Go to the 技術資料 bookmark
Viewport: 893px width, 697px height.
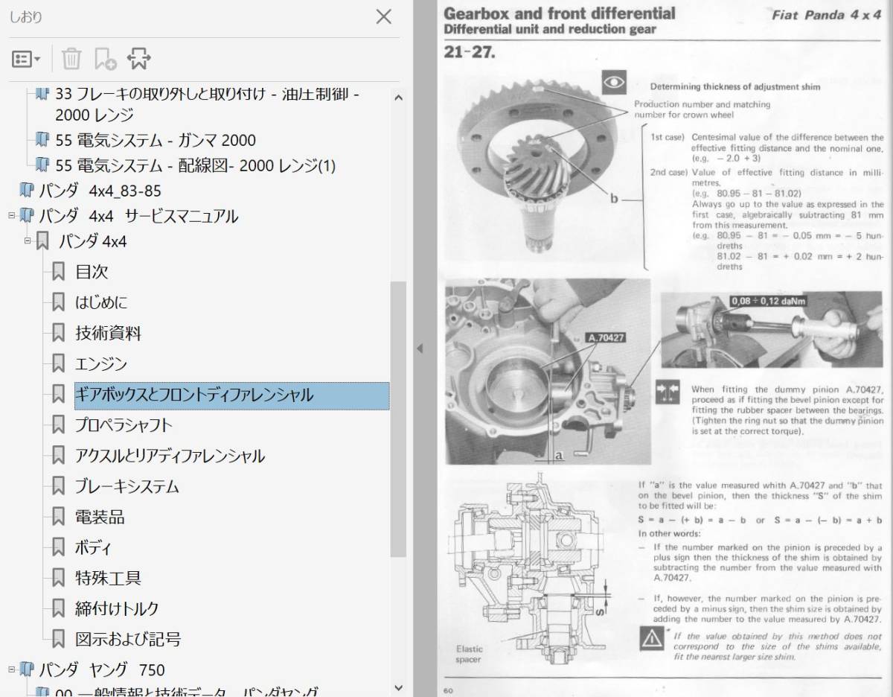[108, 333]
